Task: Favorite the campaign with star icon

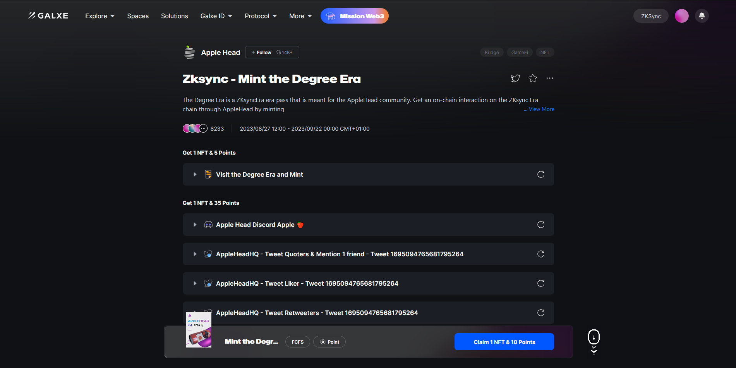Action: 533,78
